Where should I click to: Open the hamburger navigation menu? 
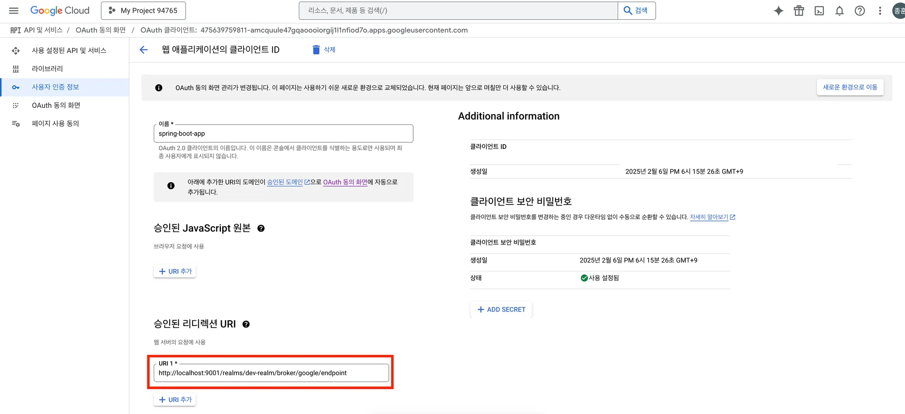click(14, 11)
